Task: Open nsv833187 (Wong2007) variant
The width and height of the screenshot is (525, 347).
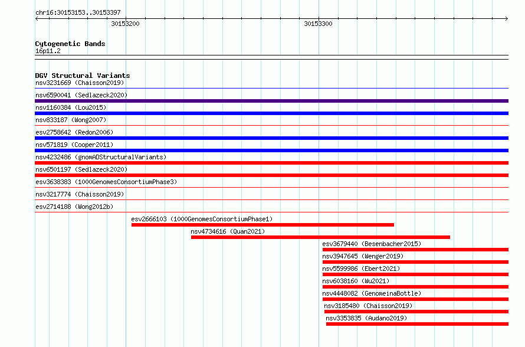Action: [71, 120]
